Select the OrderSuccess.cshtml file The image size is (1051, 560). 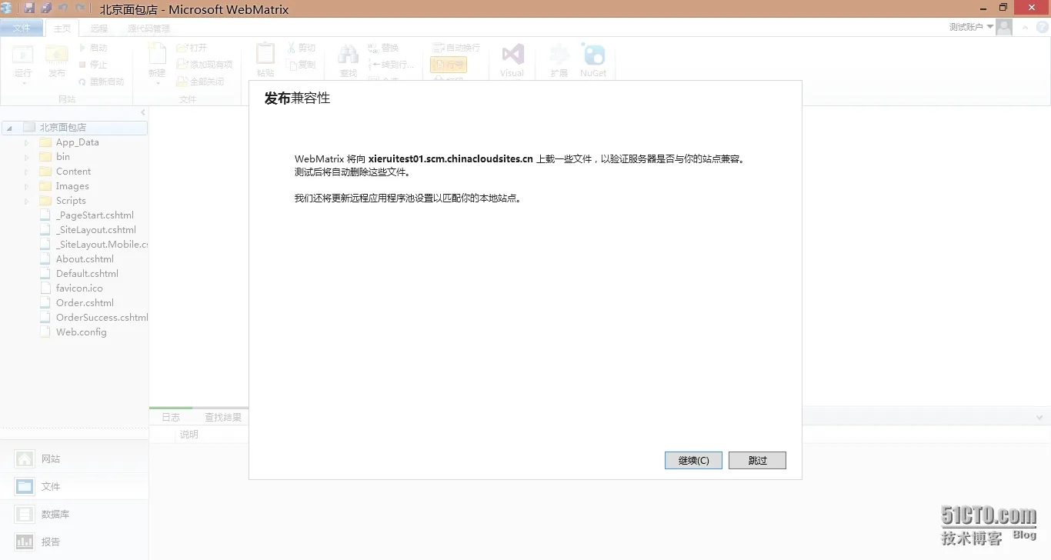click(x=102, y=318)
